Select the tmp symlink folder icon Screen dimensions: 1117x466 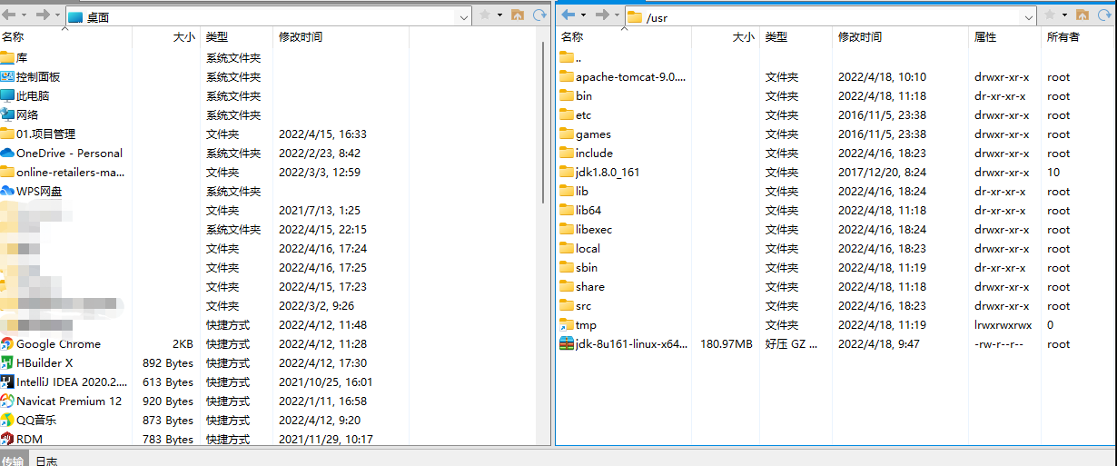(567, 324)
